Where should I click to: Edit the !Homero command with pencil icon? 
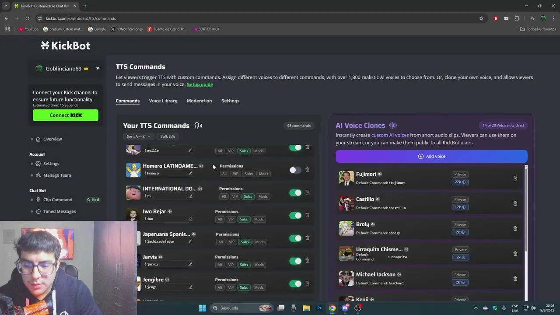tap(190, 173)
